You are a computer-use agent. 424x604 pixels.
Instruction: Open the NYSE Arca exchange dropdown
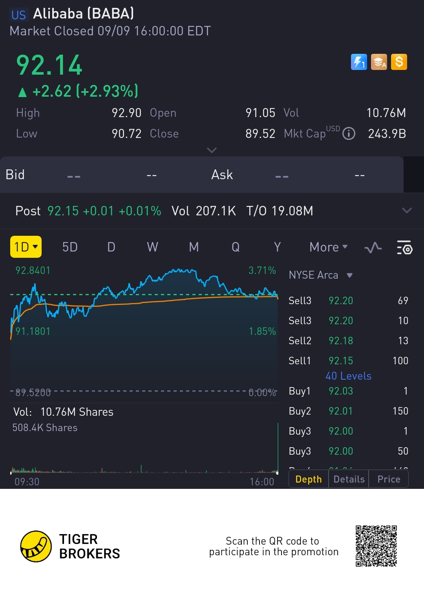pyautogui.click(x=320, y=275)
